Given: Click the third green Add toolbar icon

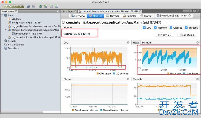Looking at the screenshot, I should [x=51, y=6].
